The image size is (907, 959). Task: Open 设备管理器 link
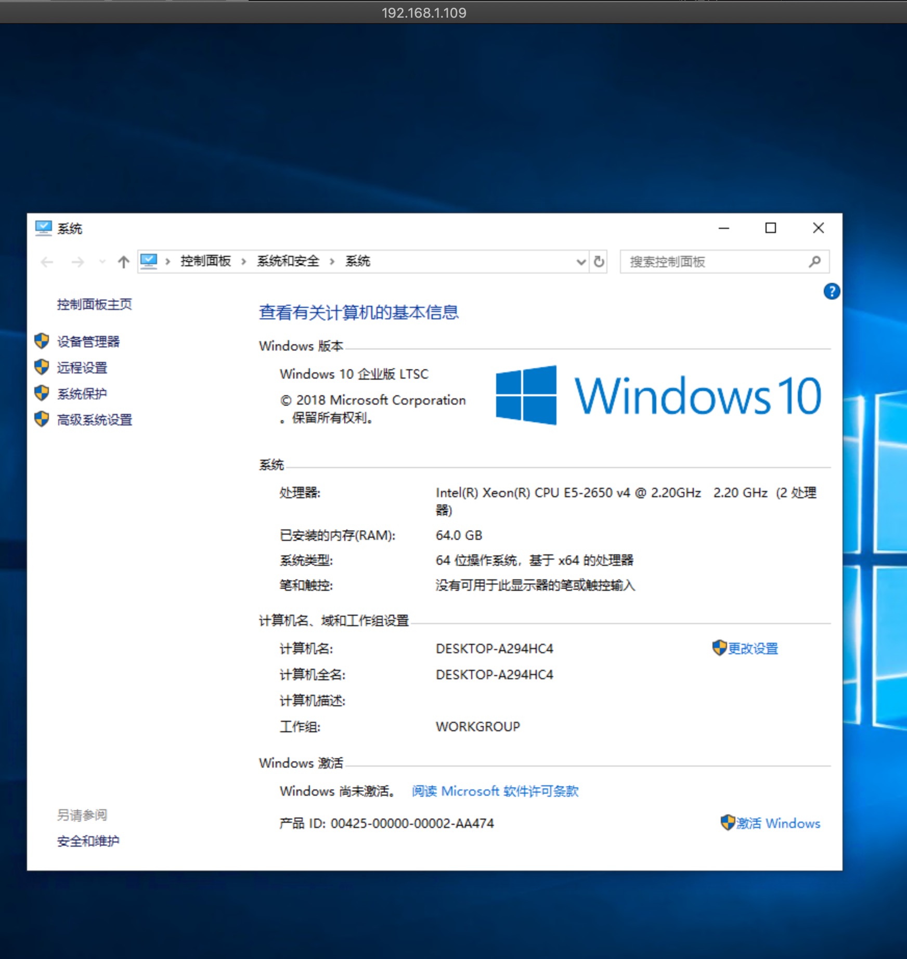[x=88, y=342]
